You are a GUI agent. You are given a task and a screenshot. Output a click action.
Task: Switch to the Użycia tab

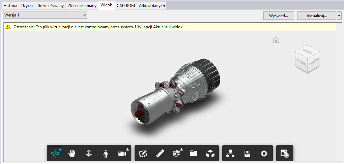[x=27, y=6]
